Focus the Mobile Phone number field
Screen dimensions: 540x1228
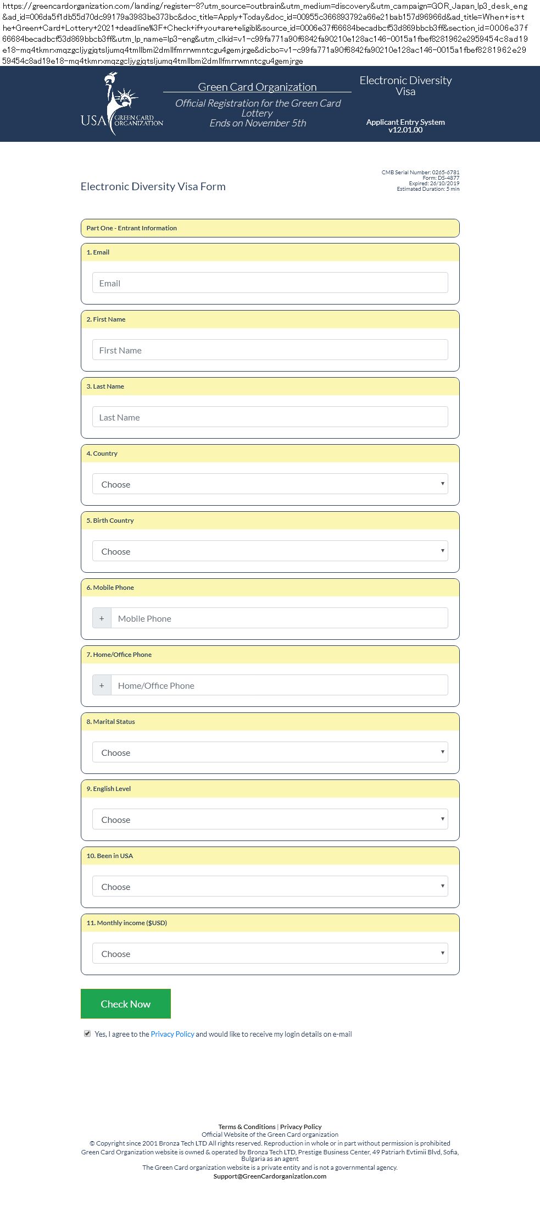(279, 618)
